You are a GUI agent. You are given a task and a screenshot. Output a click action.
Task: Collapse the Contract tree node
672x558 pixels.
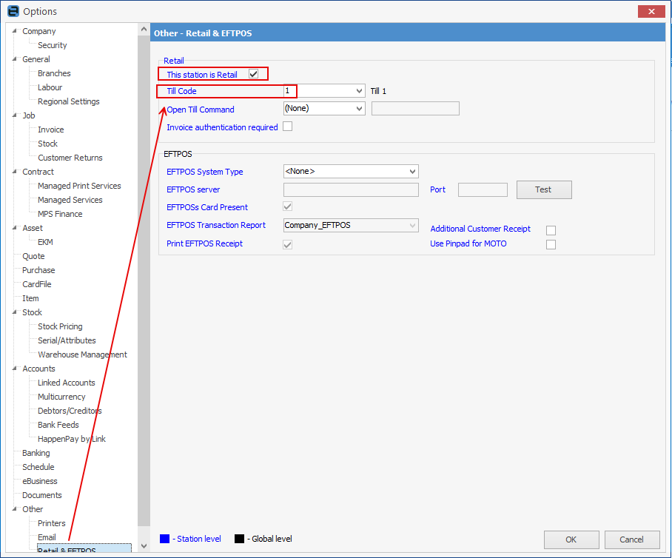tap(14, 172)
